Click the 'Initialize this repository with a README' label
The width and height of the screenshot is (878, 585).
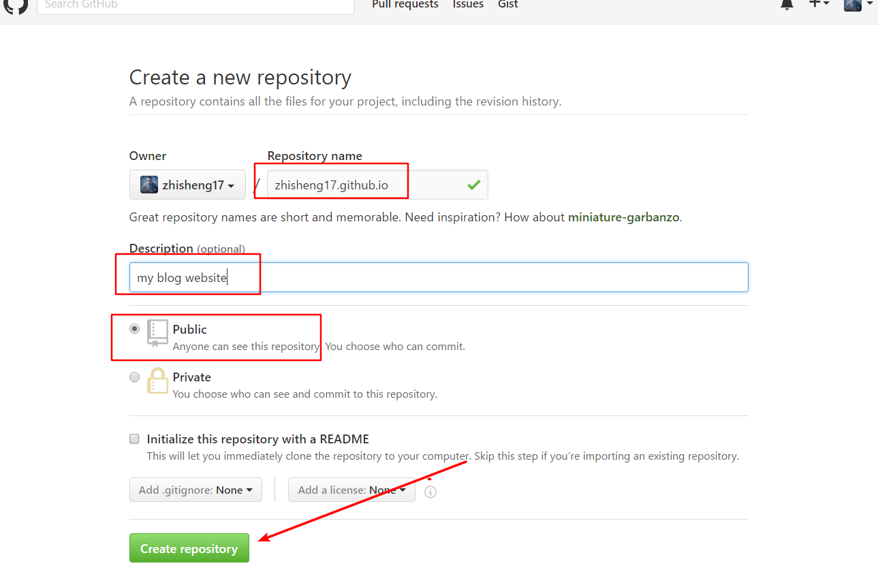pos(258,439)
